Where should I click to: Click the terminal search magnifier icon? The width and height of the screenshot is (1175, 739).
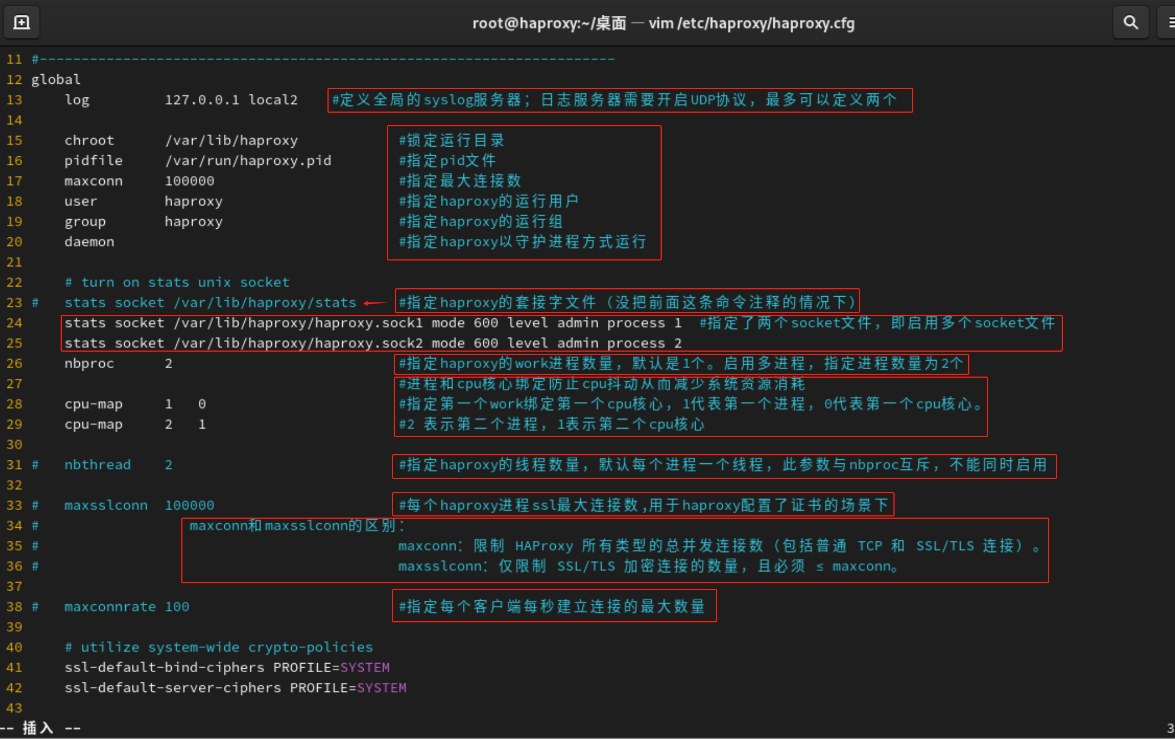tap(1131, 23)
